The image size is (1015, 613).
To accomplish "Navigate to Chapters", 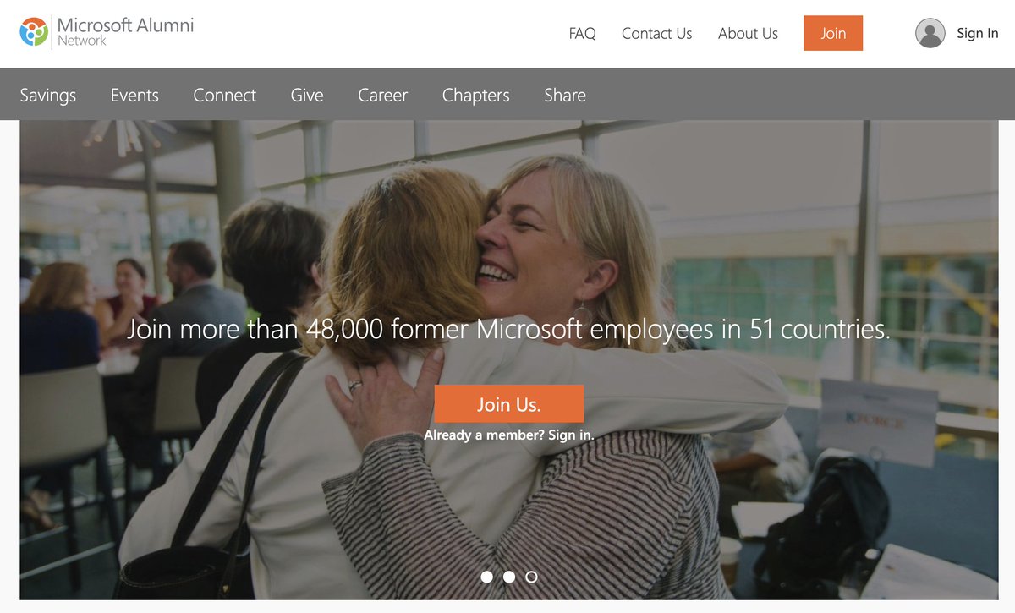I will 475,96.
